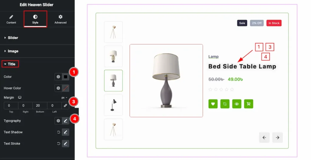
Task: Expand the Slider section
Action: (11, 38)
